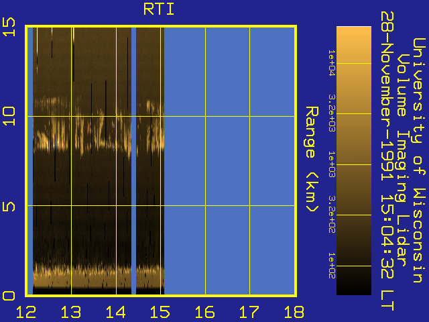This screenshot has height=322, width=429.
Task: Click the University of Wisconsin title text
Action: tap(418, 160)
